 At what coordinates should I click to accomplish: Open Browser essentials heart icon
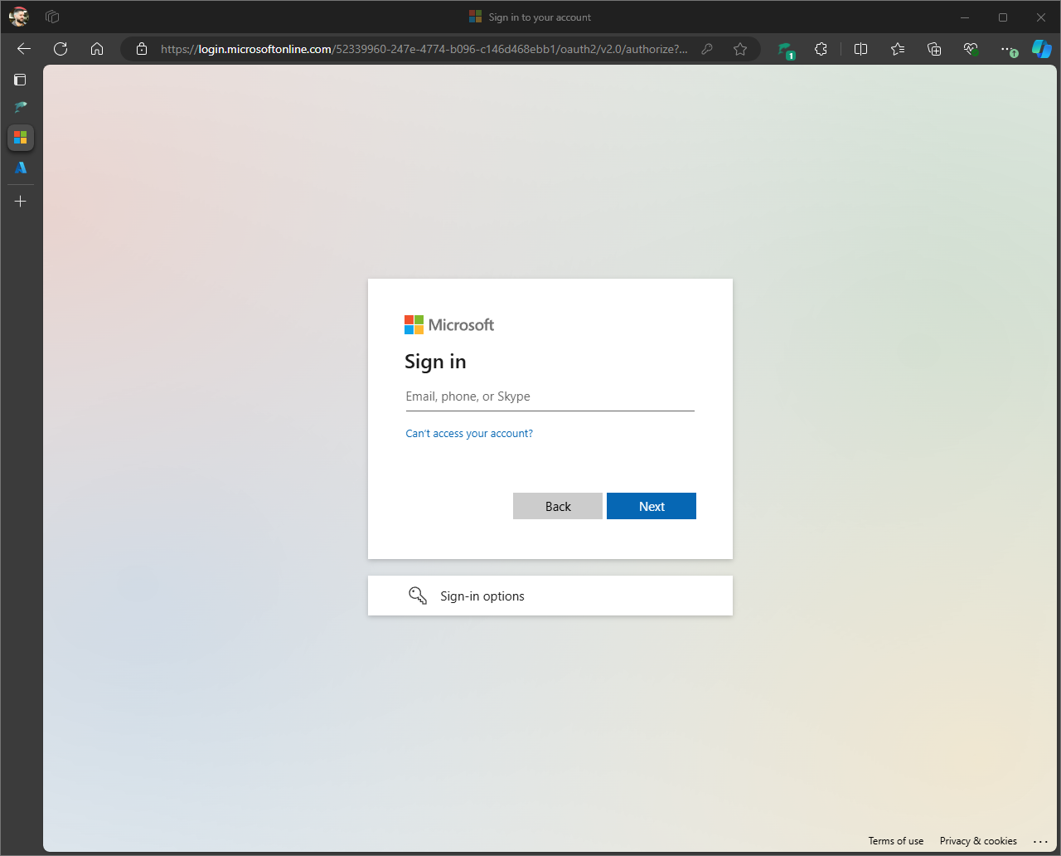point(971,49)
